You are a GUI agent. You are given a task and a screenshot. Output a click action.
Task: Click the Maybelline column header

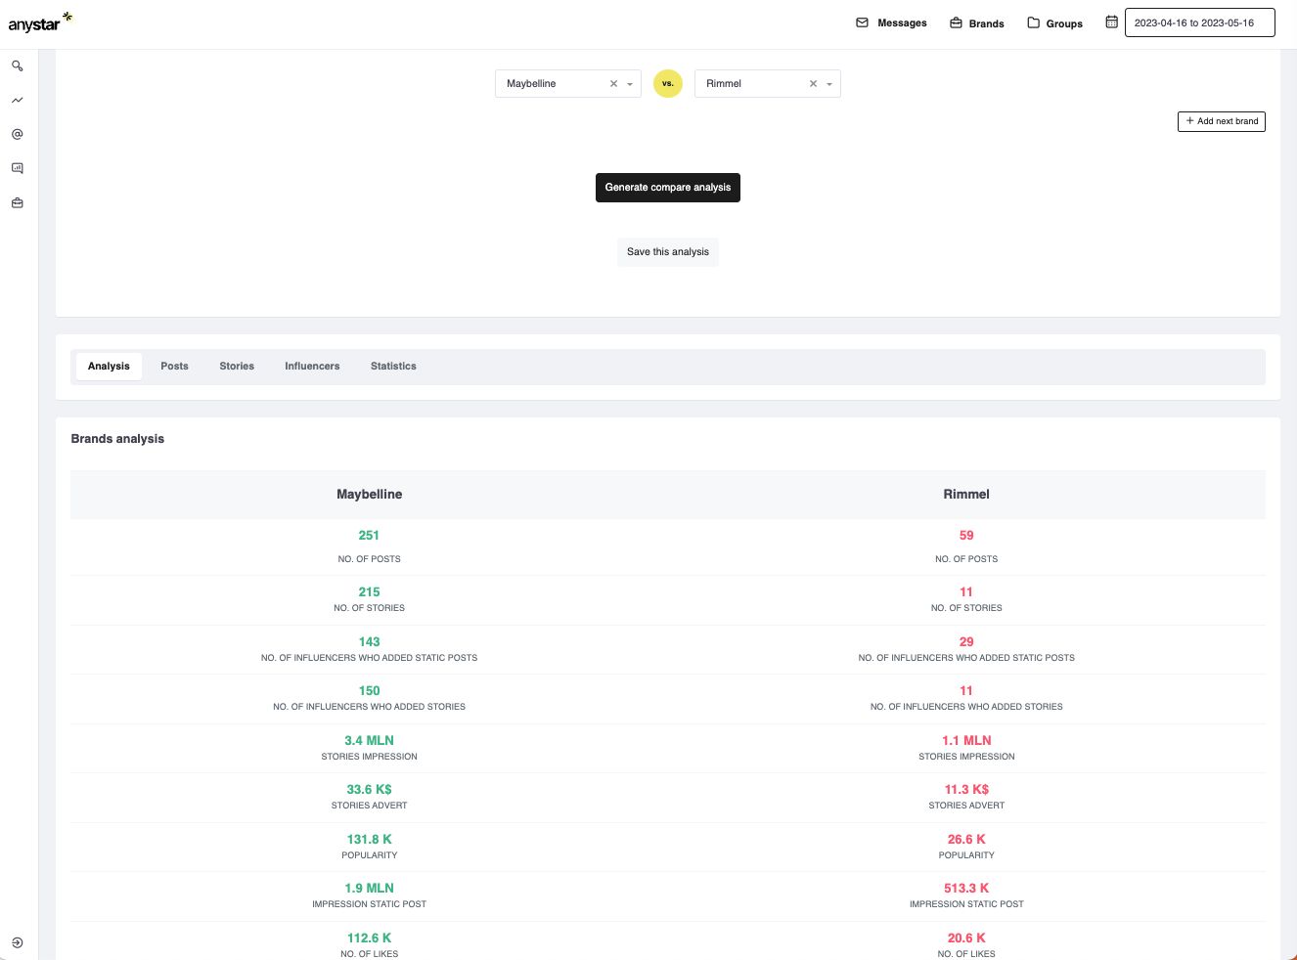(370, 495)
